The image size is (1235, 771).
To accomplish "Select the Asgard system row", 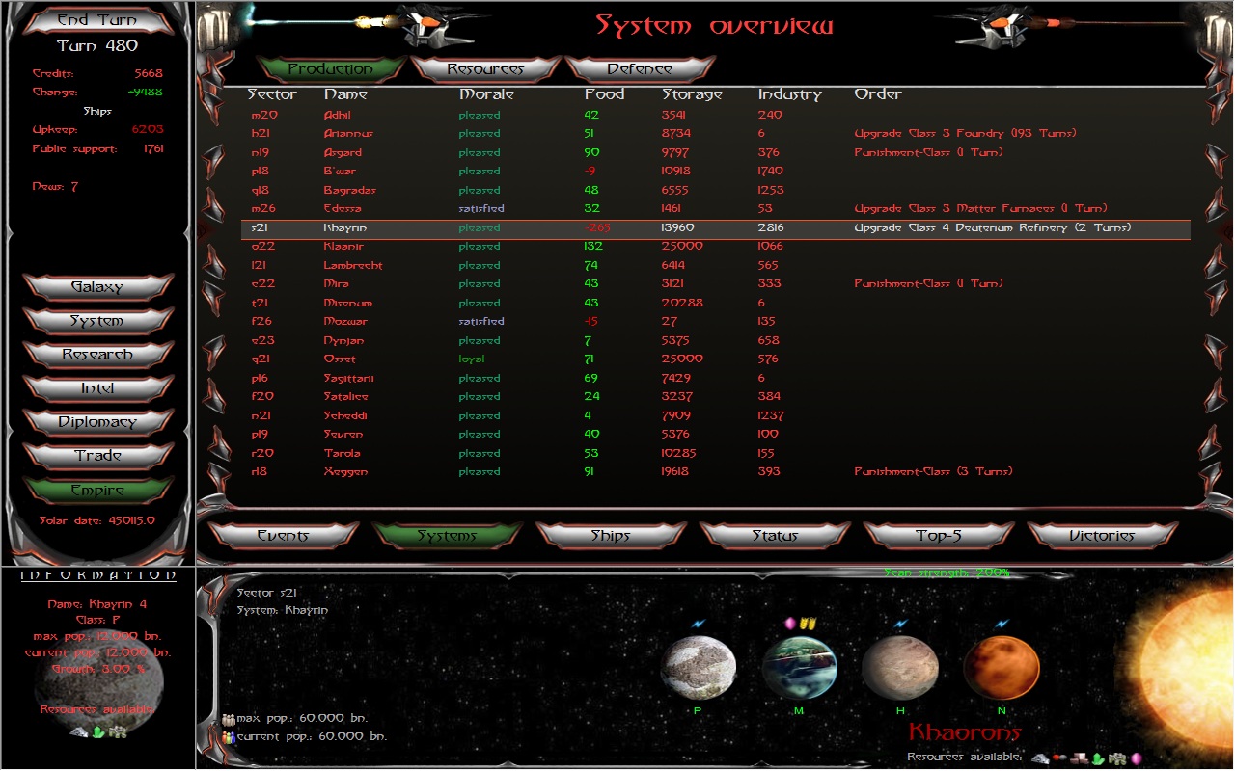I will coord(343,152).
